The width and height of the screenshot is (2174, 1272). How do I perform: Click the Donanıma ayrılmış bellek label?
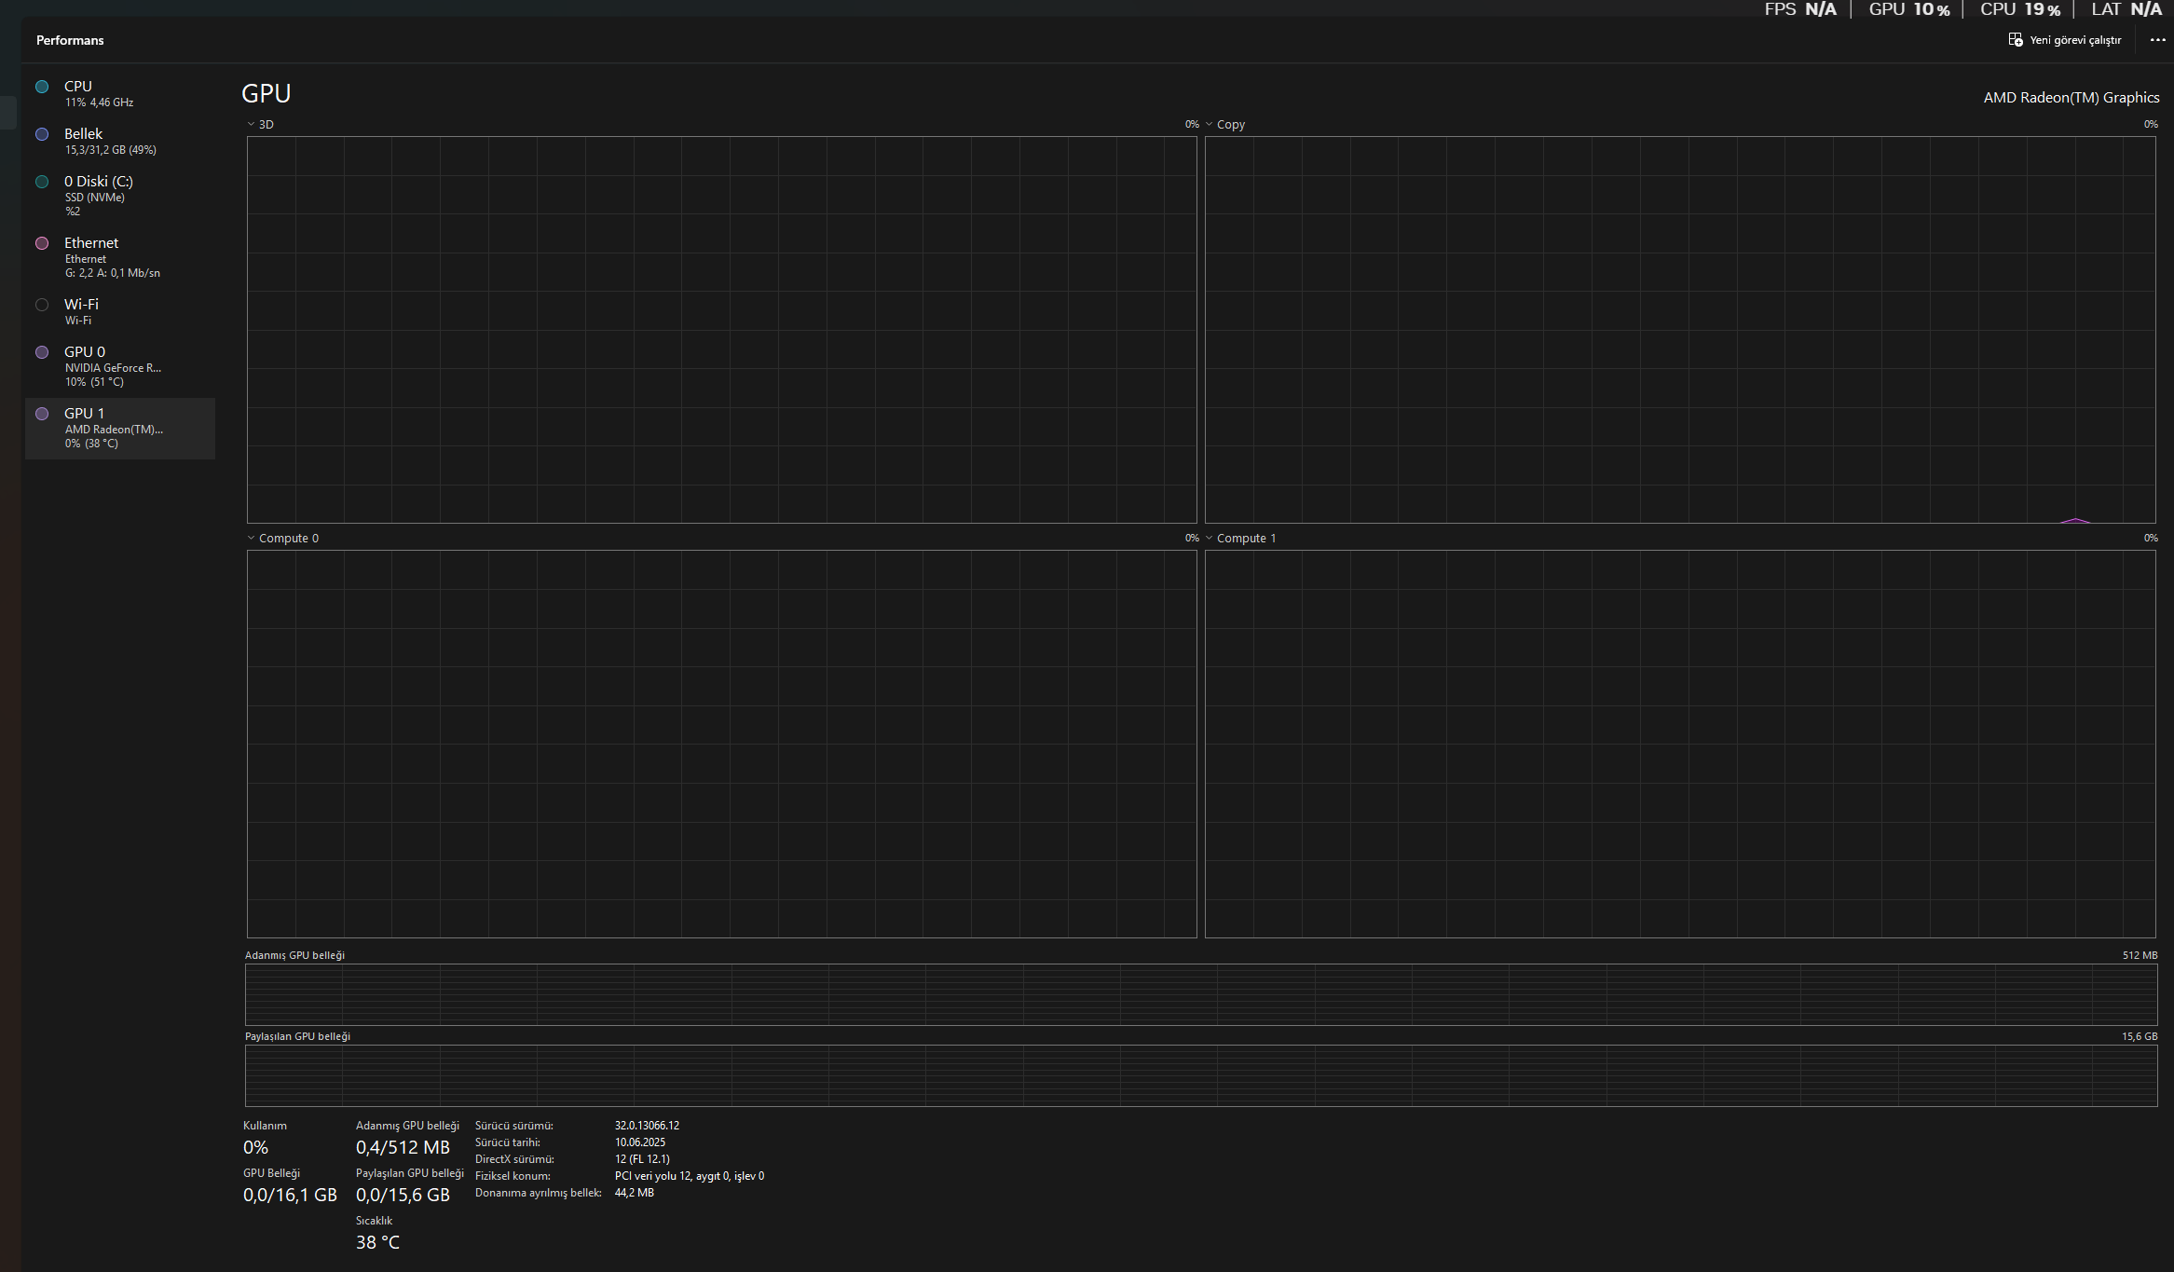[x=538, y=1193]
